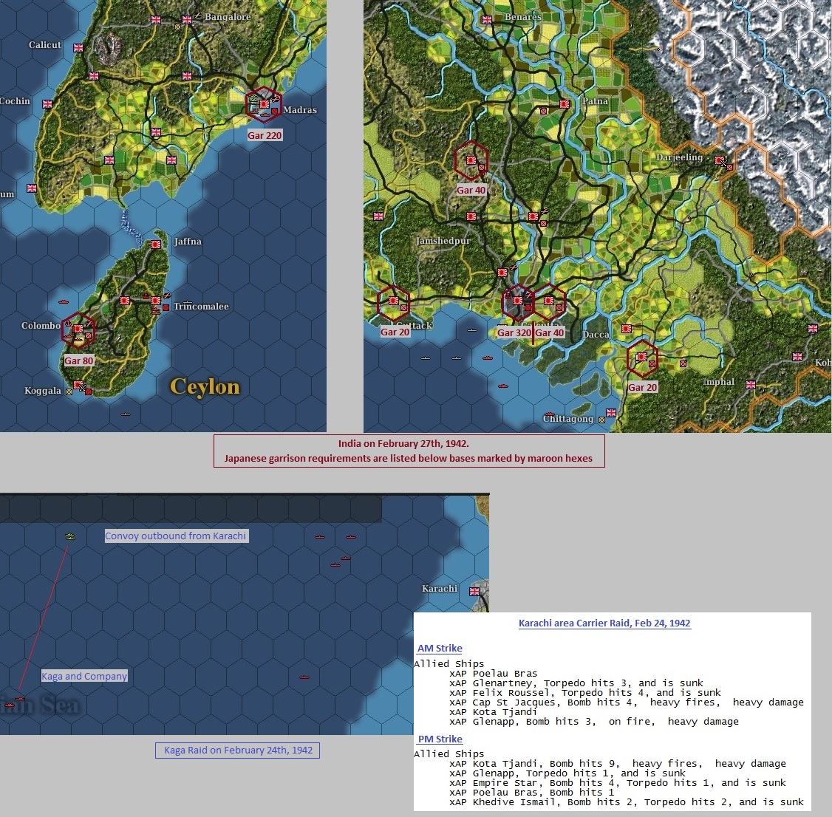Select the Japanese base icon at Madras

tap(264, 104)
